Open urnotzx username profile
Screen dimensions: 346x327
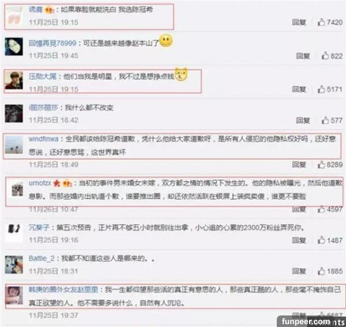(x=40, y=183)
